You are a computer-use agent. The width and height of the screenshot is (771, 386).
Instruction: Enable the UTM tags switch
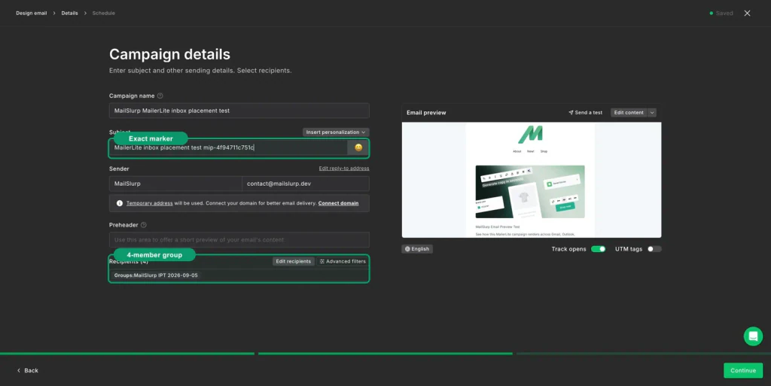[654, 249]
